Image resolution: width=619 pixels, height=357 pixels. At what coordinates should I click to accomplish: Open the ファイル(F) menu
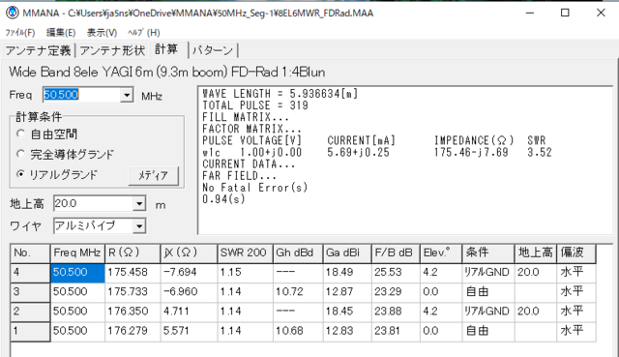(x=20, y=33)
